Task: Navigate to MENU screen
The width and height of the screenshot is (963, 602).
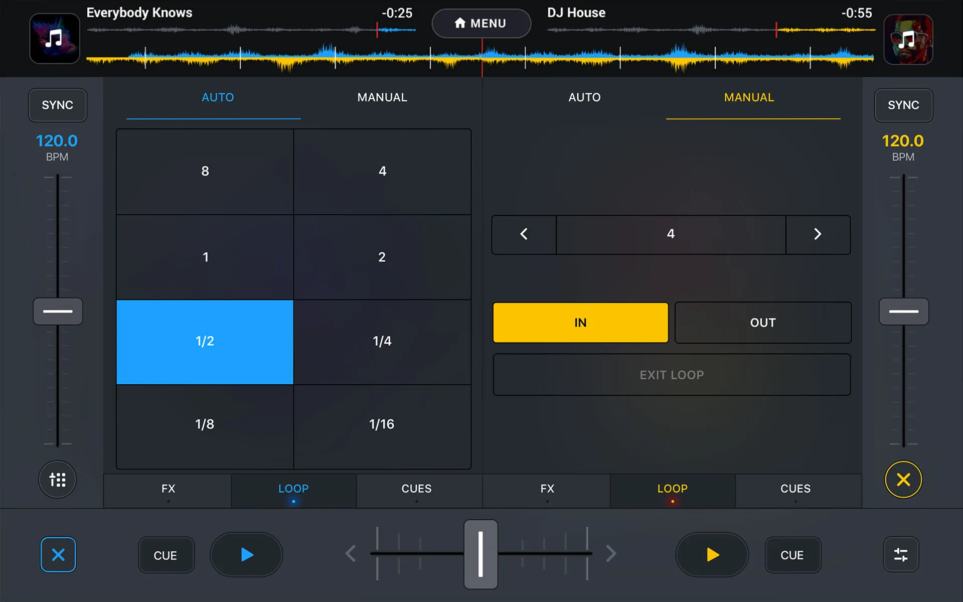Action: click(481, 23)
